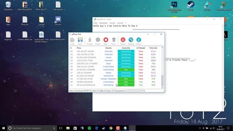Open the taskbar clock and date
This screenshot has width=233, height=131.
click(x=220, y=128)
